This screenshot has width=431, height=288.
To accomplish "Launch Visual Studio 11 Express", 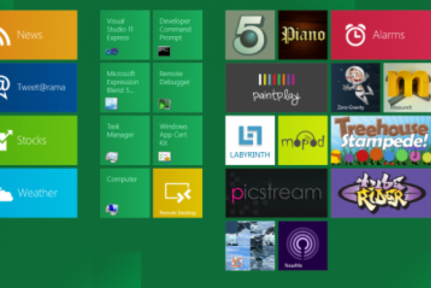I will tap(125, 35).
